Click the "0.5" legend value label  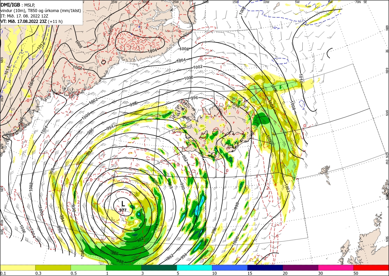[x=74, y=273]
